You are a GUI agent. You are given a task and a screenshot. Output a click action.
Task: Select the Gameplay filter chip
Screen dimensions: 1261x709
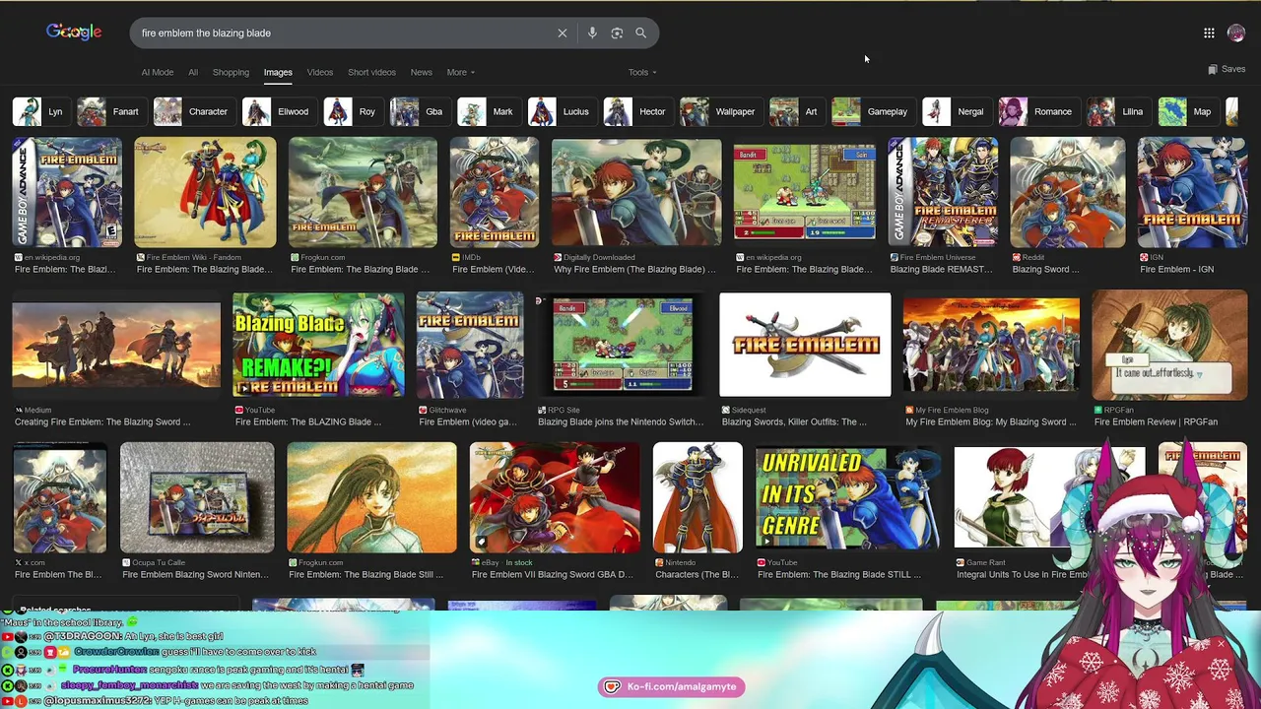pos(872,111)
